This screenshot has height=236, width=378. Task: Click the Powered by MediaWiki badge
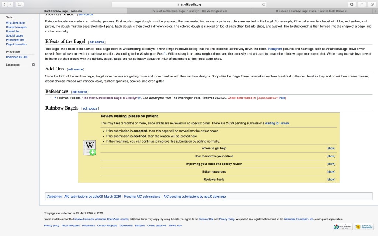[363, 227]
